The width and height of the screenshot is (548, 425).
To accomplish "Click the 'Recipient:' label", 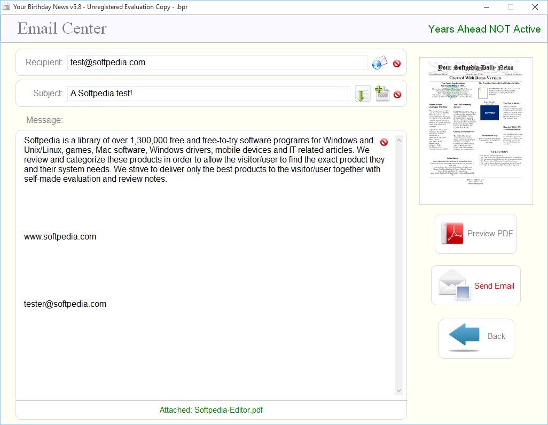I will (x=44, y=62).
